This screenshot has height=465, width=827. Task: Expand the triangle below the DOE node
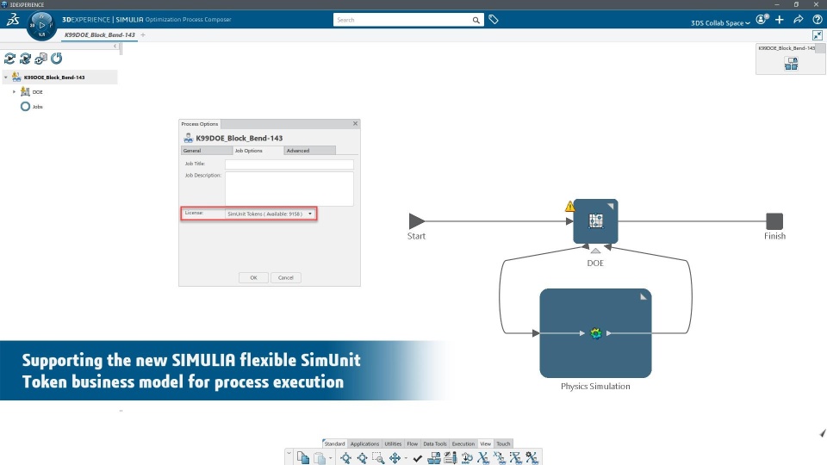click(595, 251)
